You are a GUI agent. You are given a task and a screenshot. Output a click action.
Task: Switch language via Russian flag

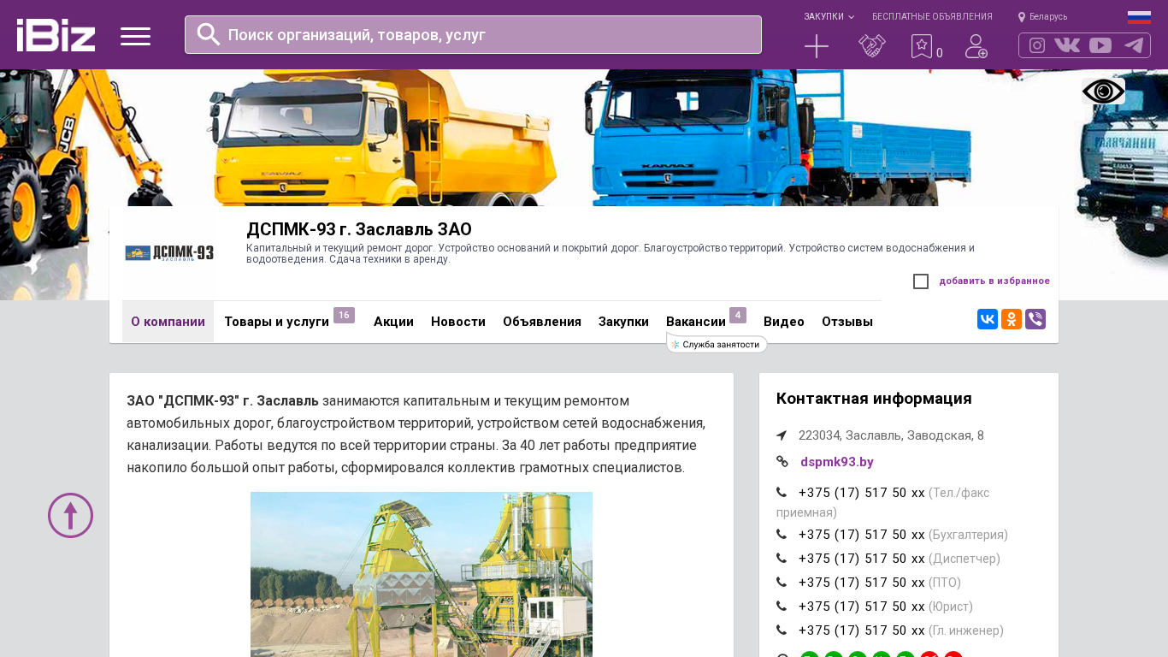coord(1139,16)
